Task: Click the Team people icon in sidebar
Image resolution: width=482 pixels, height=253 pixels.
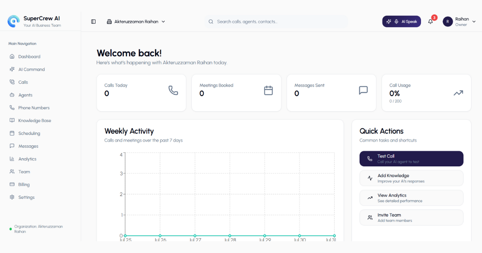Action: pos(12,171)
